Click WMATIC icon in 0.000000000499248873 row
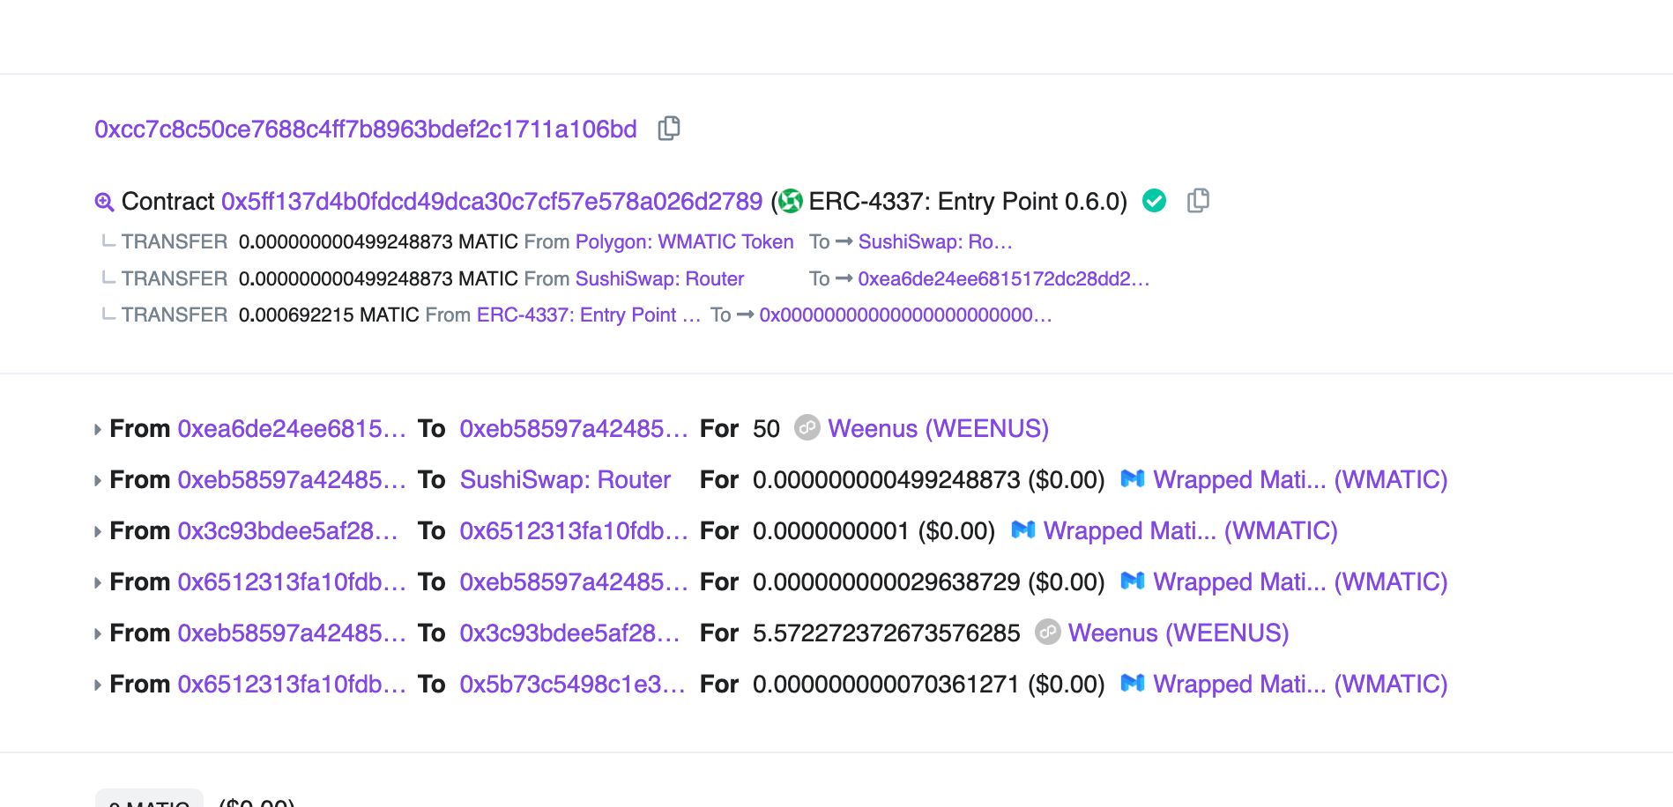Image resolution: width=1673 pixels, height=807 pixels. 1132,478
